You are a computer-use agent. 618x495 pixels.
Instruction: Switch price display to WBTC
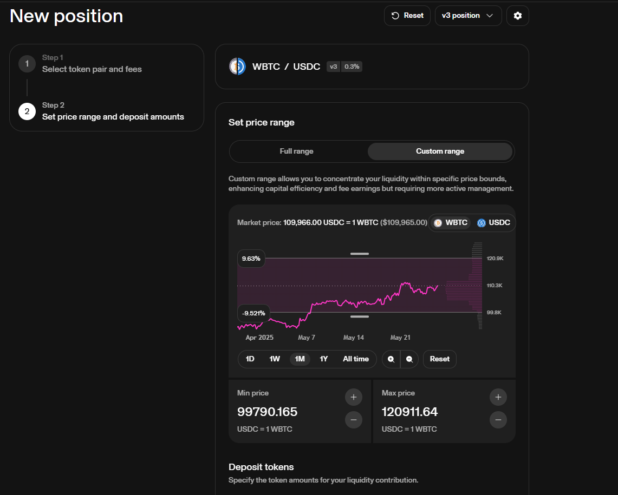pyautogui.click(x=451, y=222)
